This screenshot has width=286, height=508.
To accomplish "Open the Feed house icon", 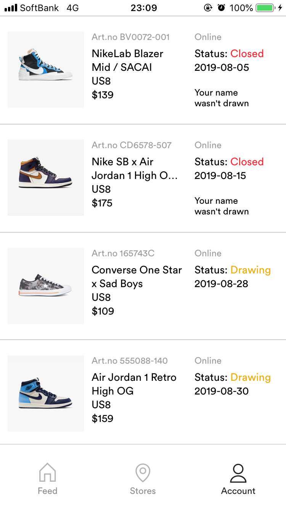I will point(47,472).
